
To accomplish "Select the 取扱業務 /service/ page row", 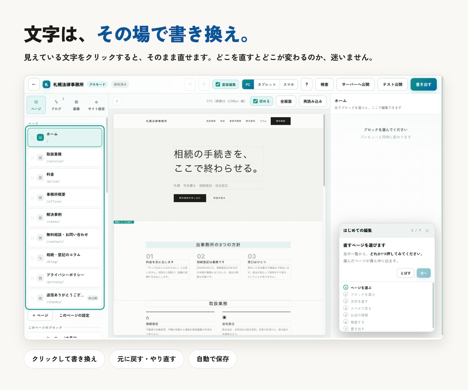I will tap(65, 157).
